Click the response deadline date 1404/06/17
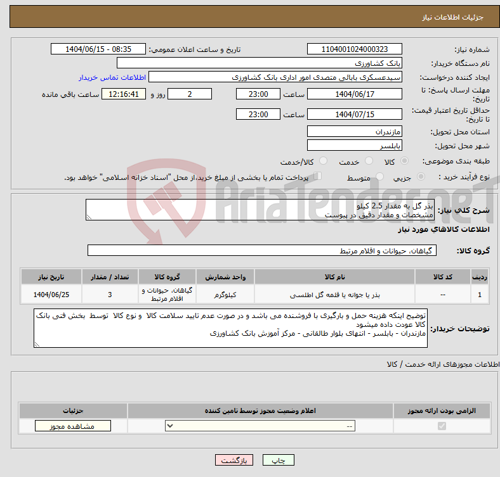Screen dimensions: 500x477 coord(354,94)
